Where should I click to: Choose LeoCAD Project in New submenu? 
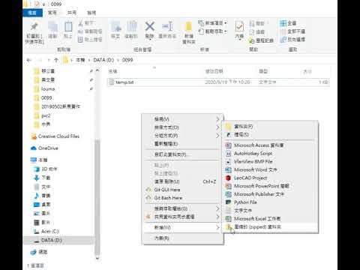pyautogui.click(x=270, y=178)
